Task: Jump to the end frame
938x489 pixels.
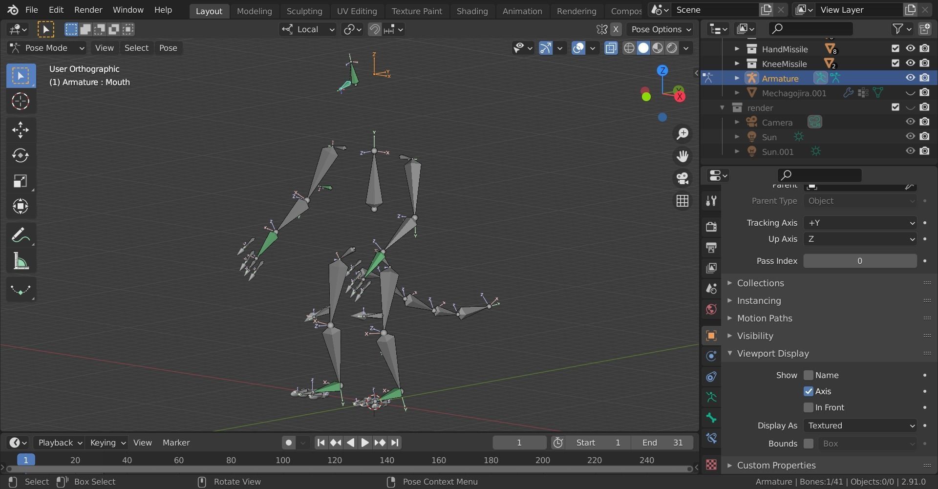Action: pyautogui.click(x=395, y=443)
